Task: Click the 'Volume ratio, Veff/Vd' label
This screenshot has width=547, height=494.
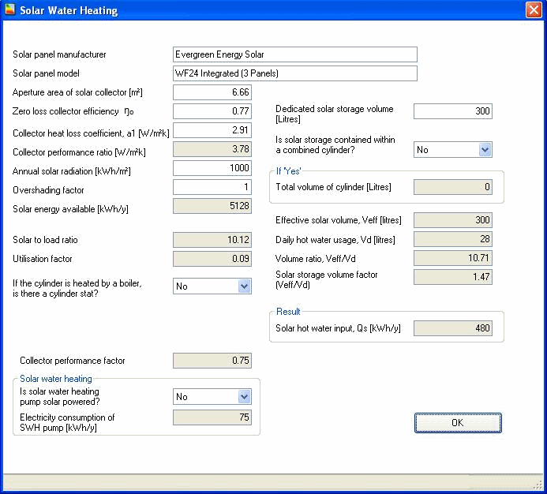Action: coord(316,259)
